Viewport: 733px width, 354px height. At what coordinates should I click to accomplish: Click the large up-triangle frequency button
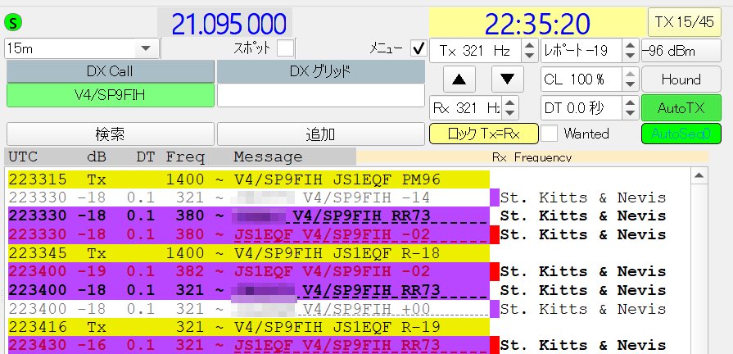point(459,79)
